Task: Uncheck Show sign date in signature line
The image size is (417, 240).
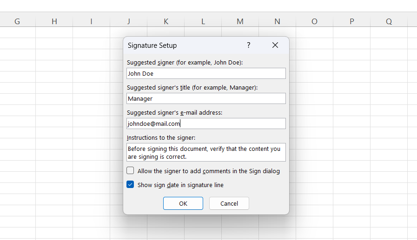Action: [x=131, y=185]
